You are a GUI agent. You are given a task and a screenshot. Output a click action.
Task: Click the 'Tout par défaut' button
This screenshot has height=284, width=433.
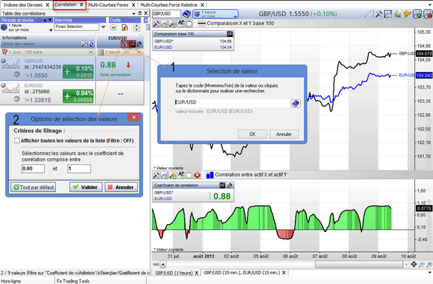coord(33,187)
